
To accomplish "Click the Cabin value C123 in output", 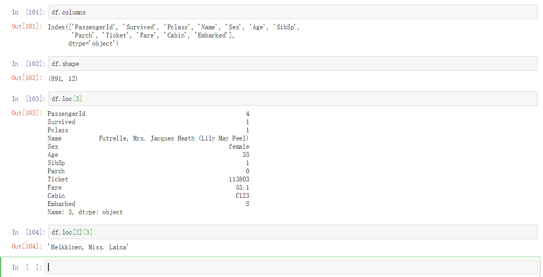I will 242,196.
